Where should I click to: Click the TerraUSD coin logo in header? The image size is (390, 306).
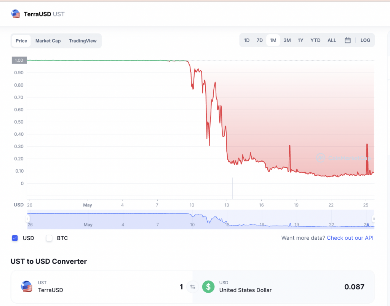[16, 14]
